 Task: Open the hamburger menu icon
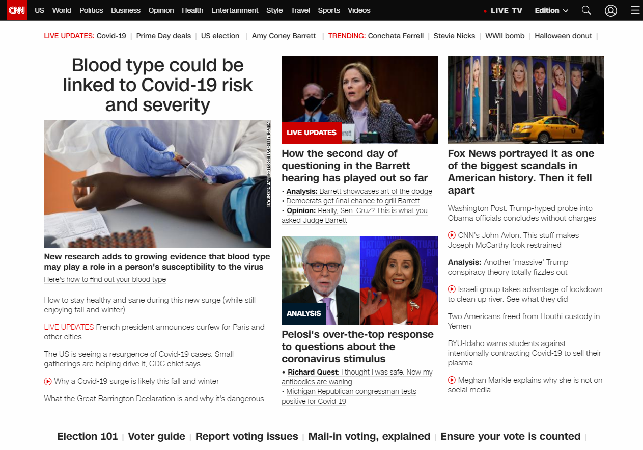click(635, 10)
